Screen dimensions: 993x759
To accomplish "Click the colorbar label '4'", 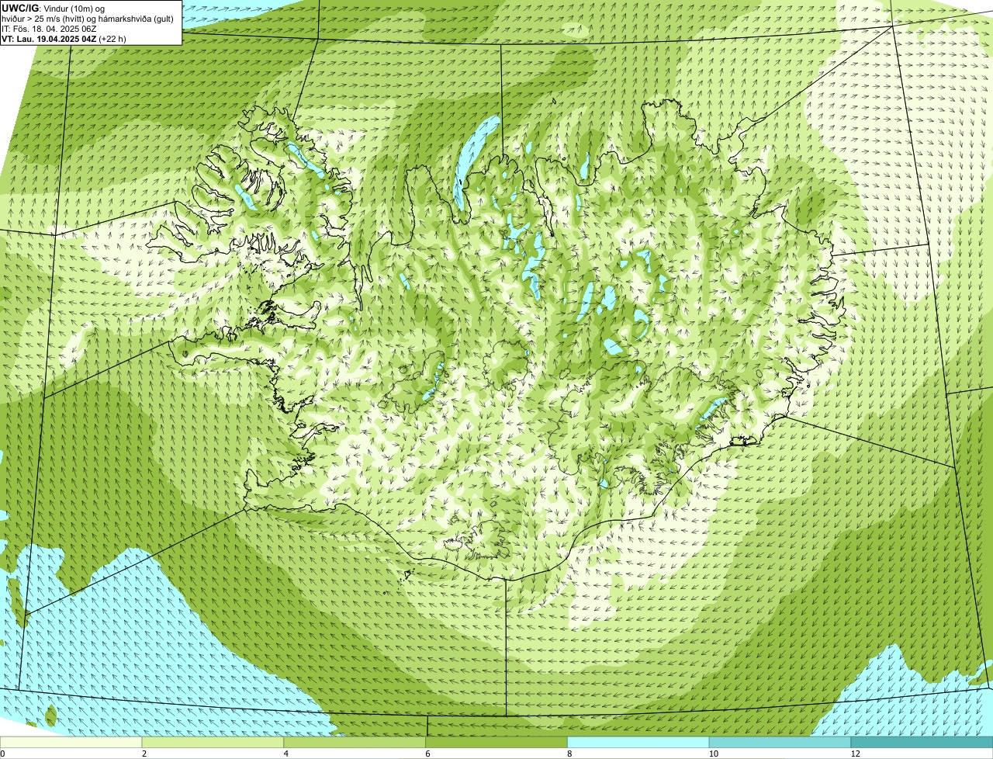I will click(286, 754).
